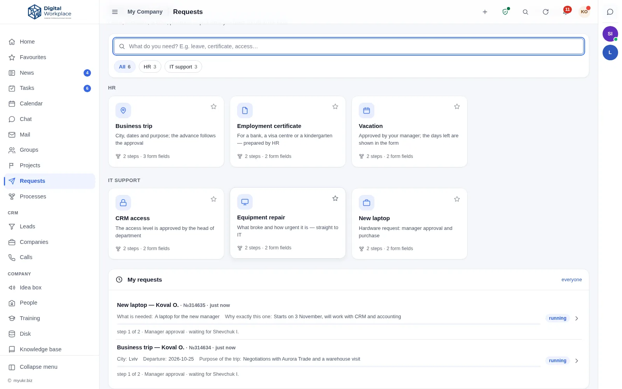Focus the What do you need search field
This screenshot has width=622, height=389.
[349, 46]
